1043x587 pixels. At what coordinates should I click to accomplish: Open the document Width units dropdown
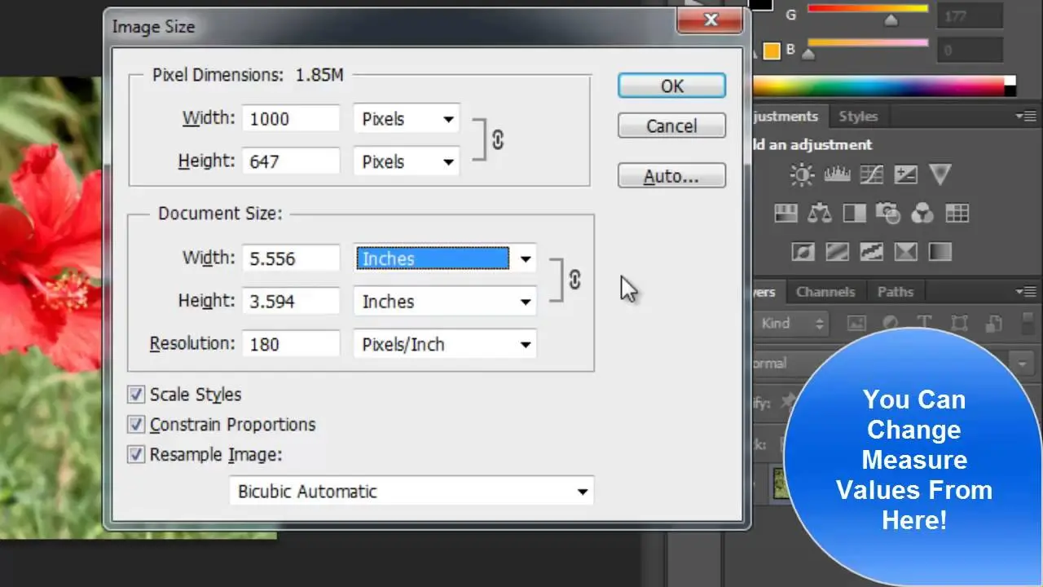[446, 258]
